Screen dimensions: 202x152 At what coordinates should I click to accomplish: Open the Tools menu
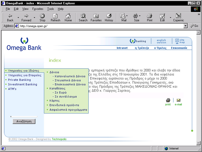click(50, 9)
